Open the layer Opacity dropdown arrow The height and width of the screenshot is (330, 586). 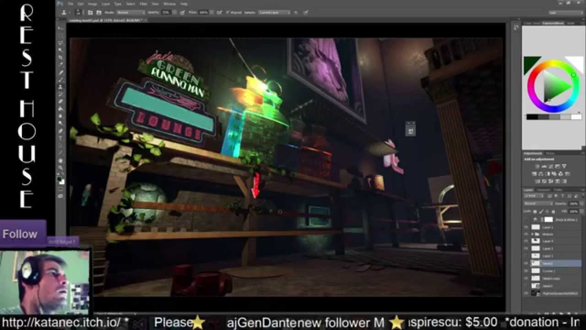(x=581, y=203)
